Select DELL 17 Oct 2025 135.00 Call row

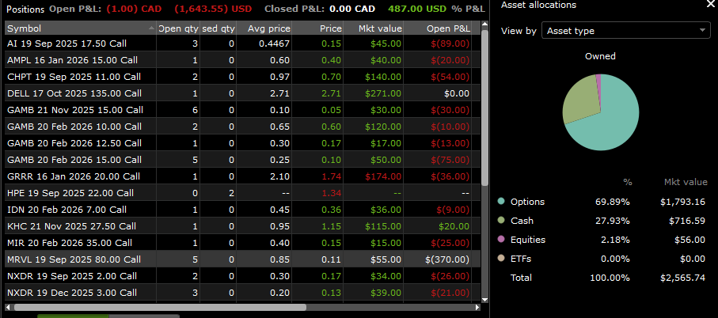click(x=243, y=93)
